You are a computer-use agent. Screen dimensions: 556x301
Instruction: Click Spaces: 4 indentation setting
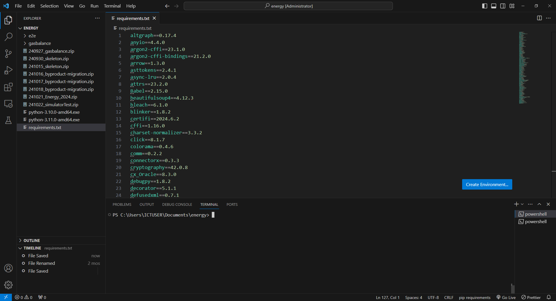coord(413,297)
